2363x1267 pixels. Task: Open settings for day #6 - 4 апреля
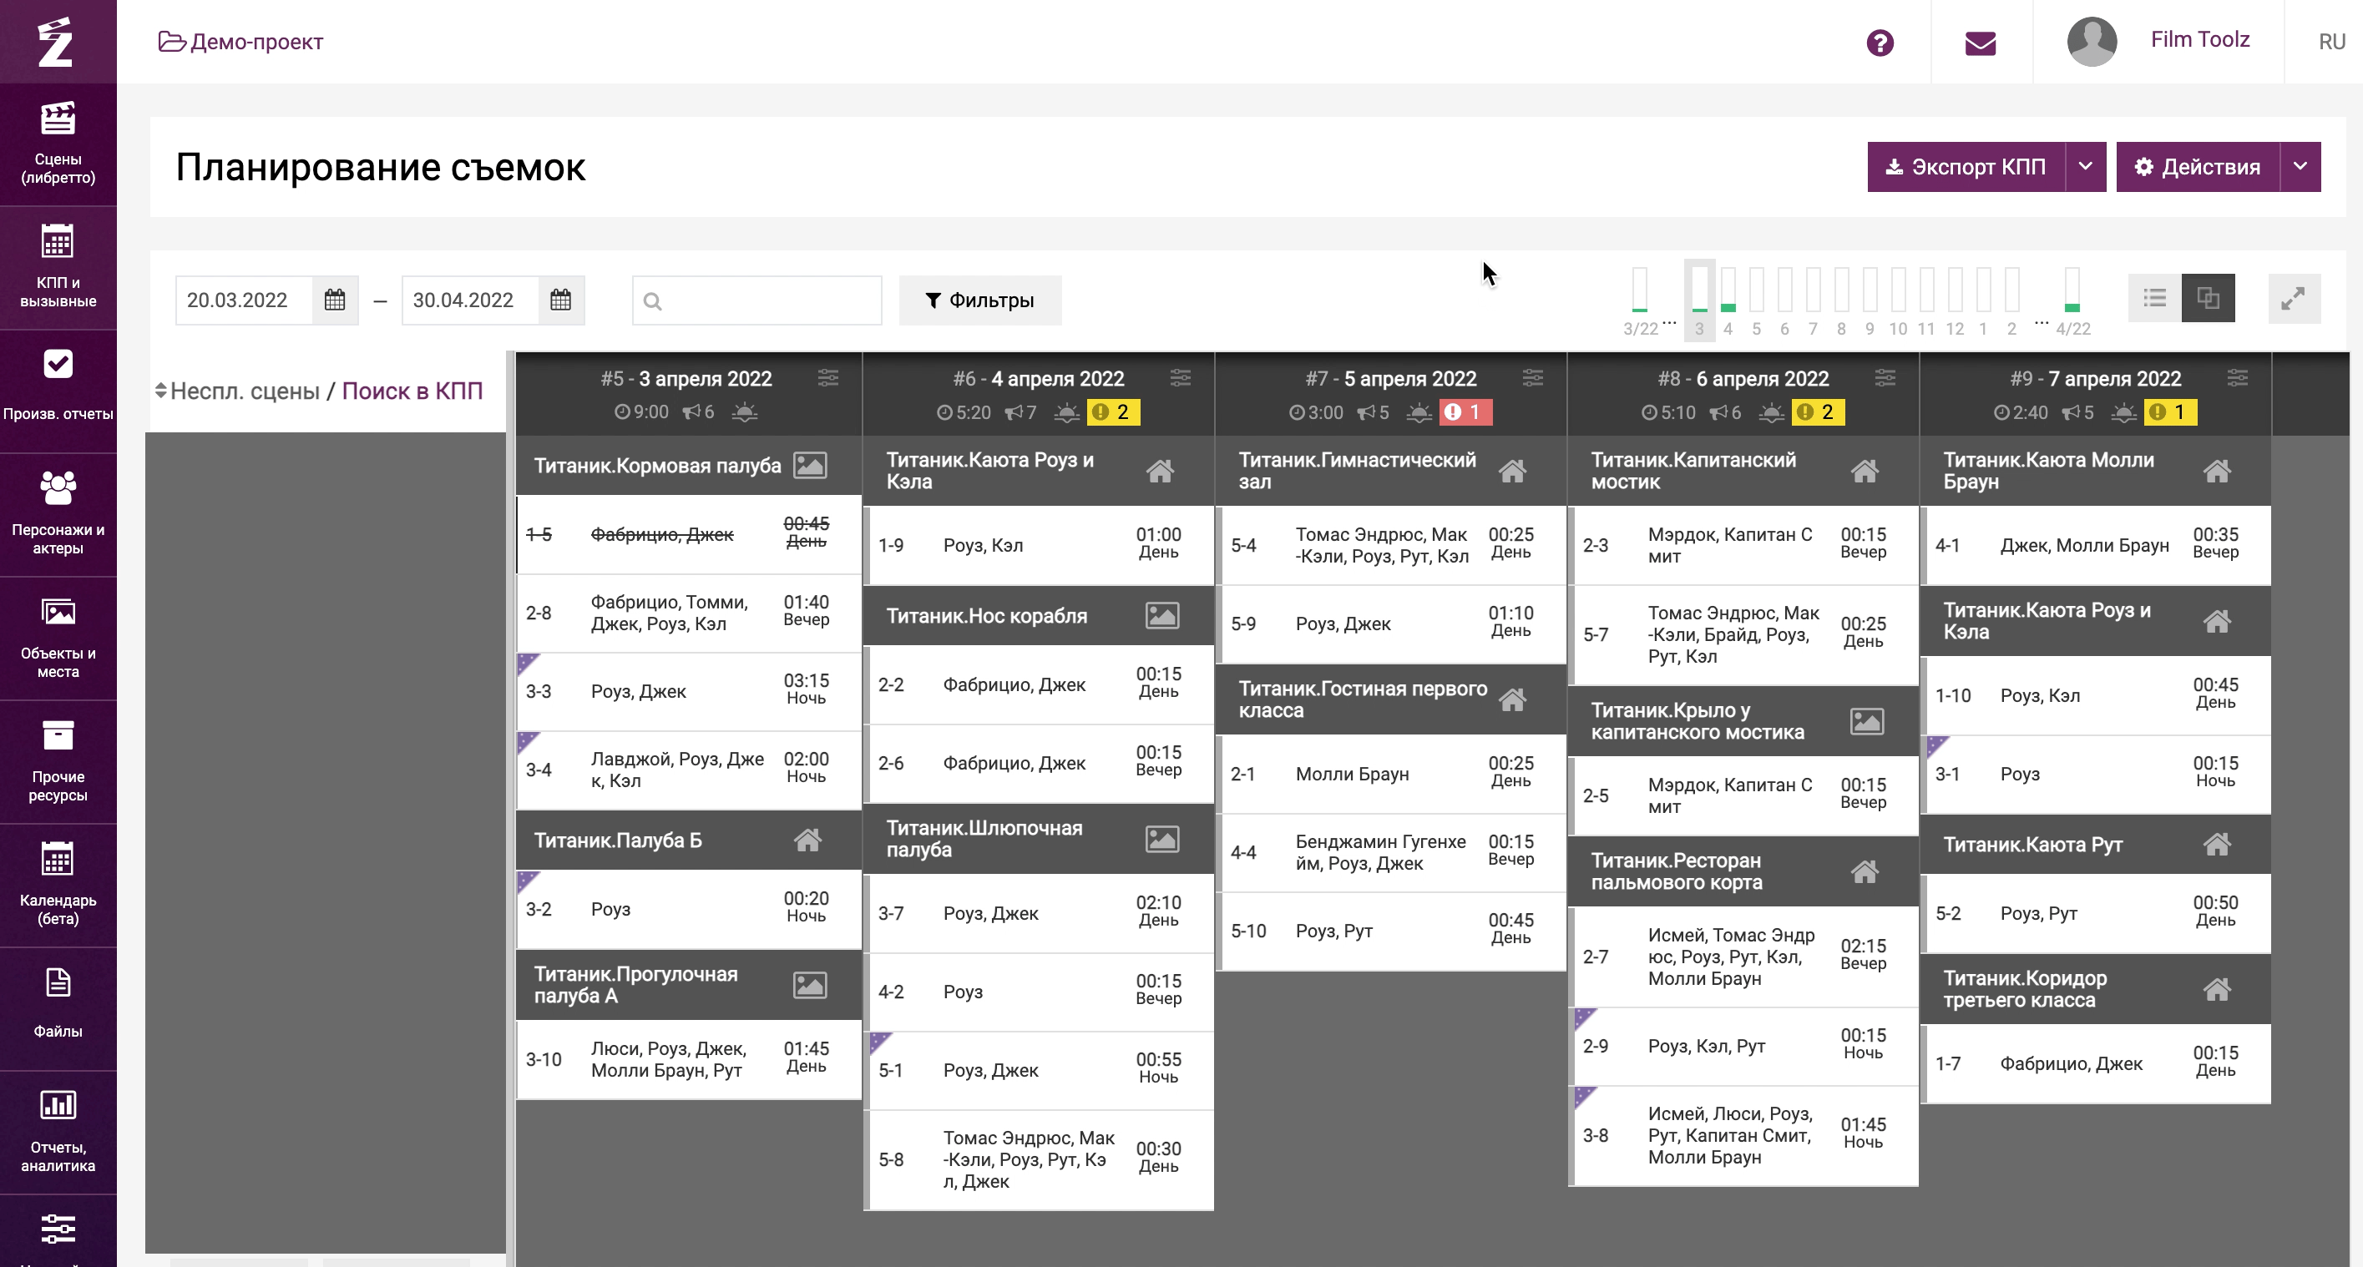1180,378
